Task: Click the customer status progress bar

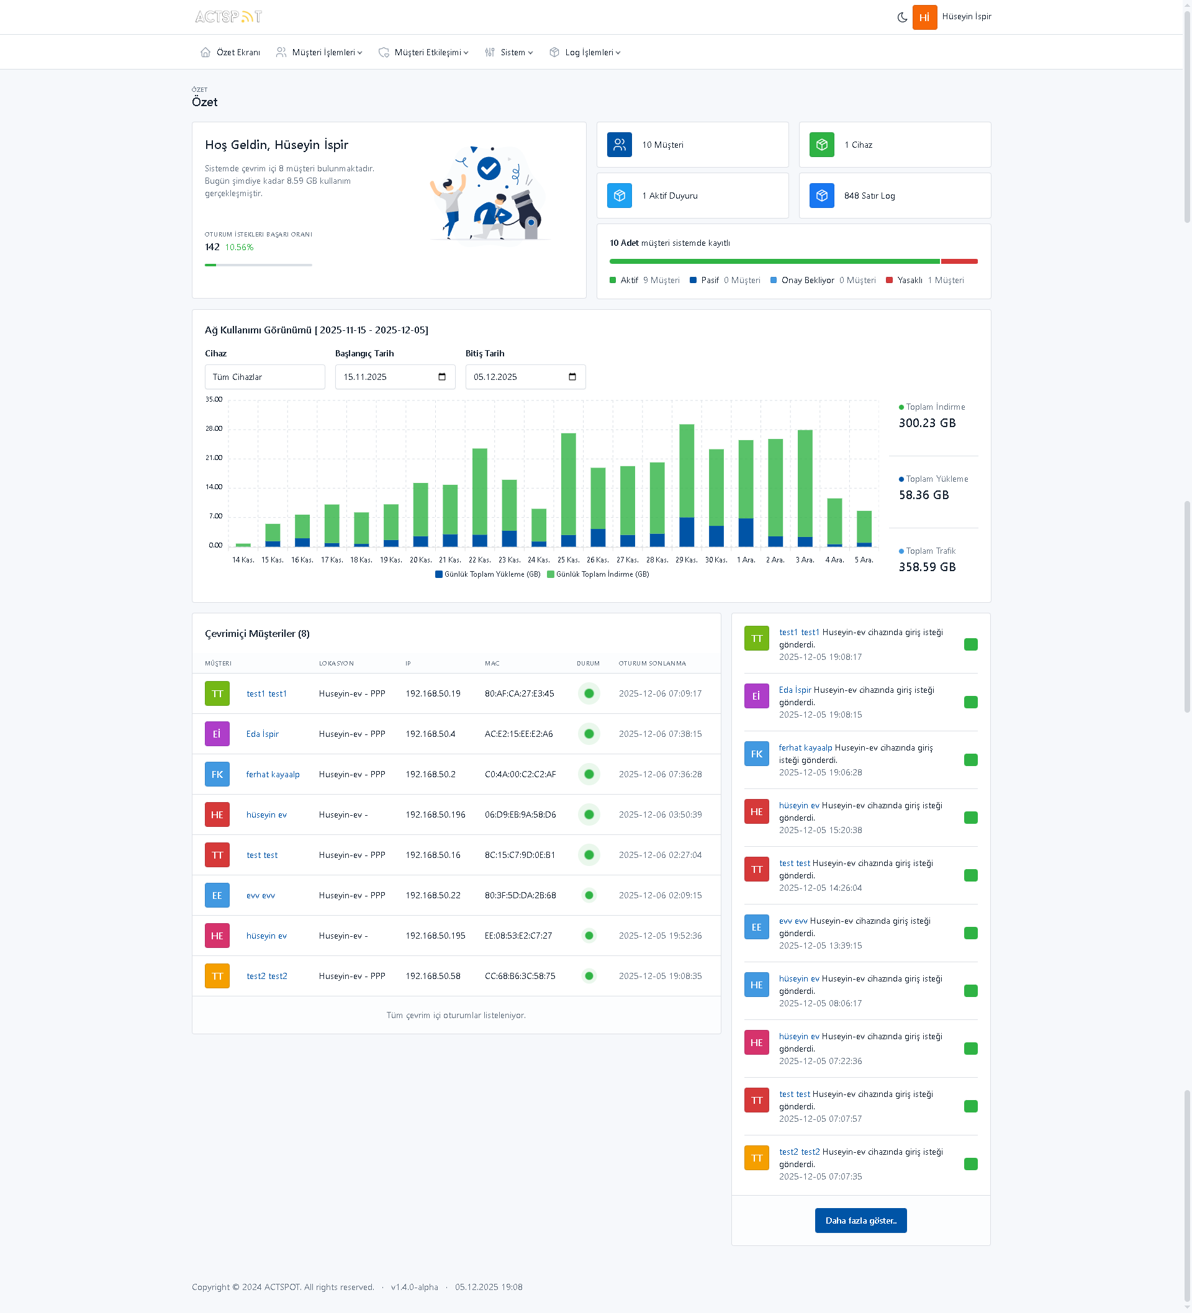Action: (793, 261)
